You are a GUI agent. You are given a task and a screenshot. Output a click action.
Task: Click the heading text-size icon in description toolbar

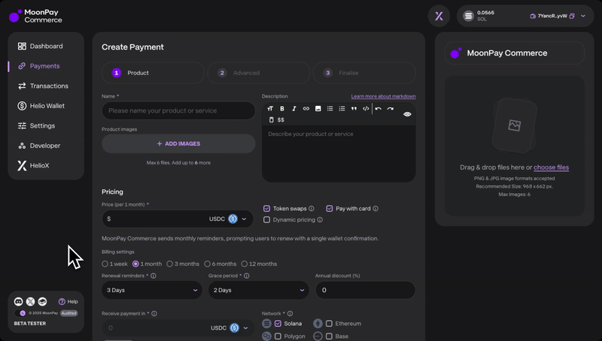coord(270,109)
